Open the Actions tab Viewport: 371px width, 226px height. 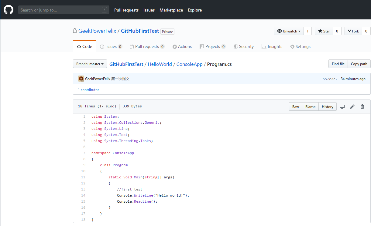(182, 47)
